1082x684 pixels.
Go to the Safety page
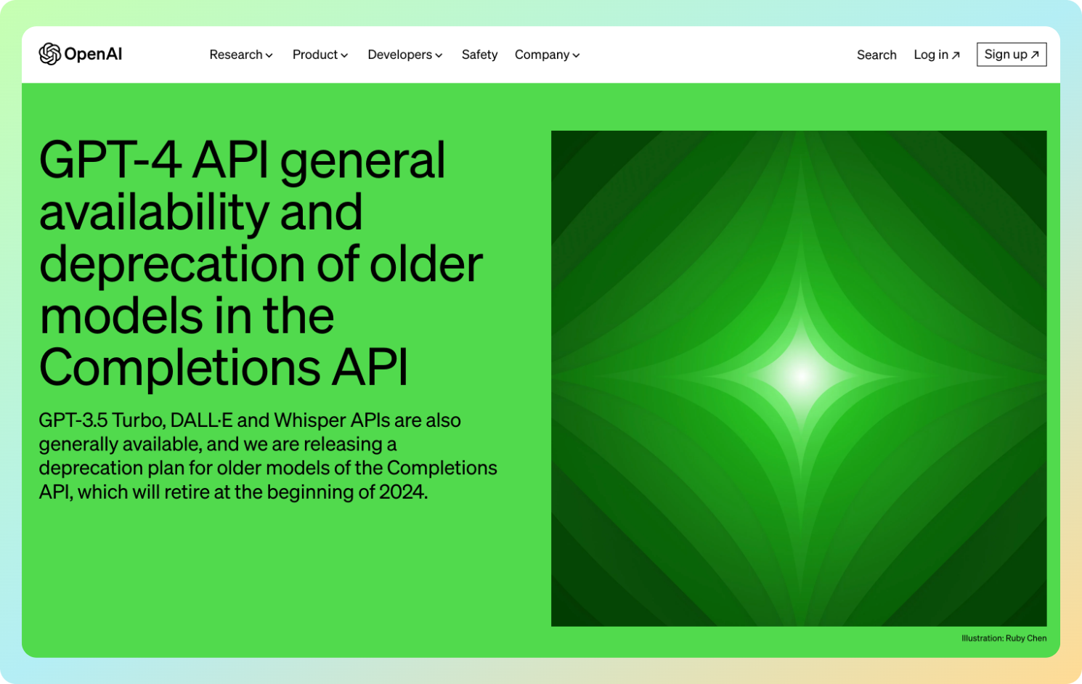[479, 54]
